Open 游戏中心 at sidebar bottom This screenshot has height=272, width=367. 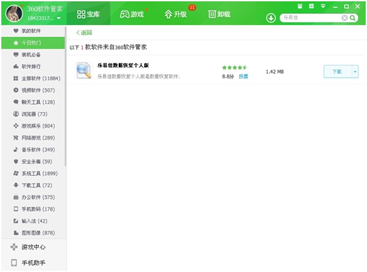click(34, 247)
